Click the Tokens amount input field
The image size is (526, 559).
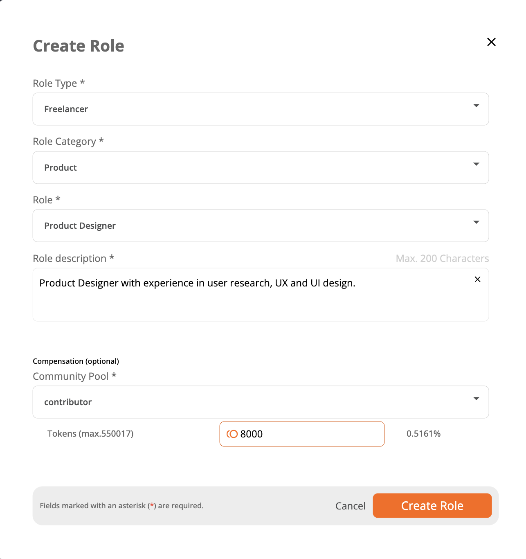302,434
